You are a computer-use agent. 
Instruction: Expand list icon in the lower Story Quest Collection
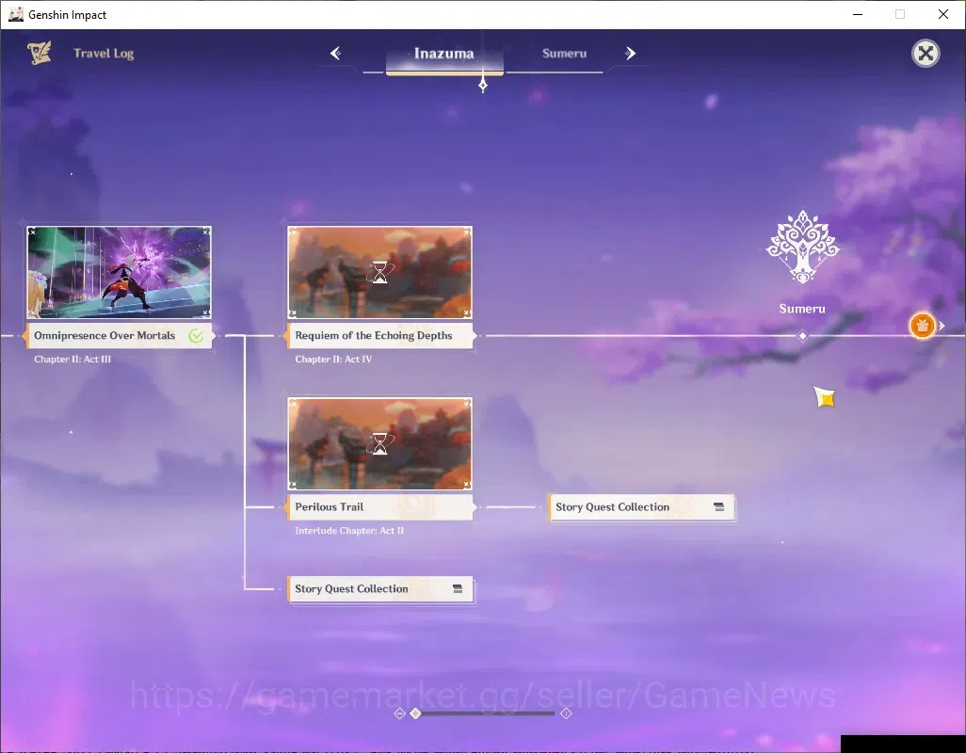tap(458, 588)
